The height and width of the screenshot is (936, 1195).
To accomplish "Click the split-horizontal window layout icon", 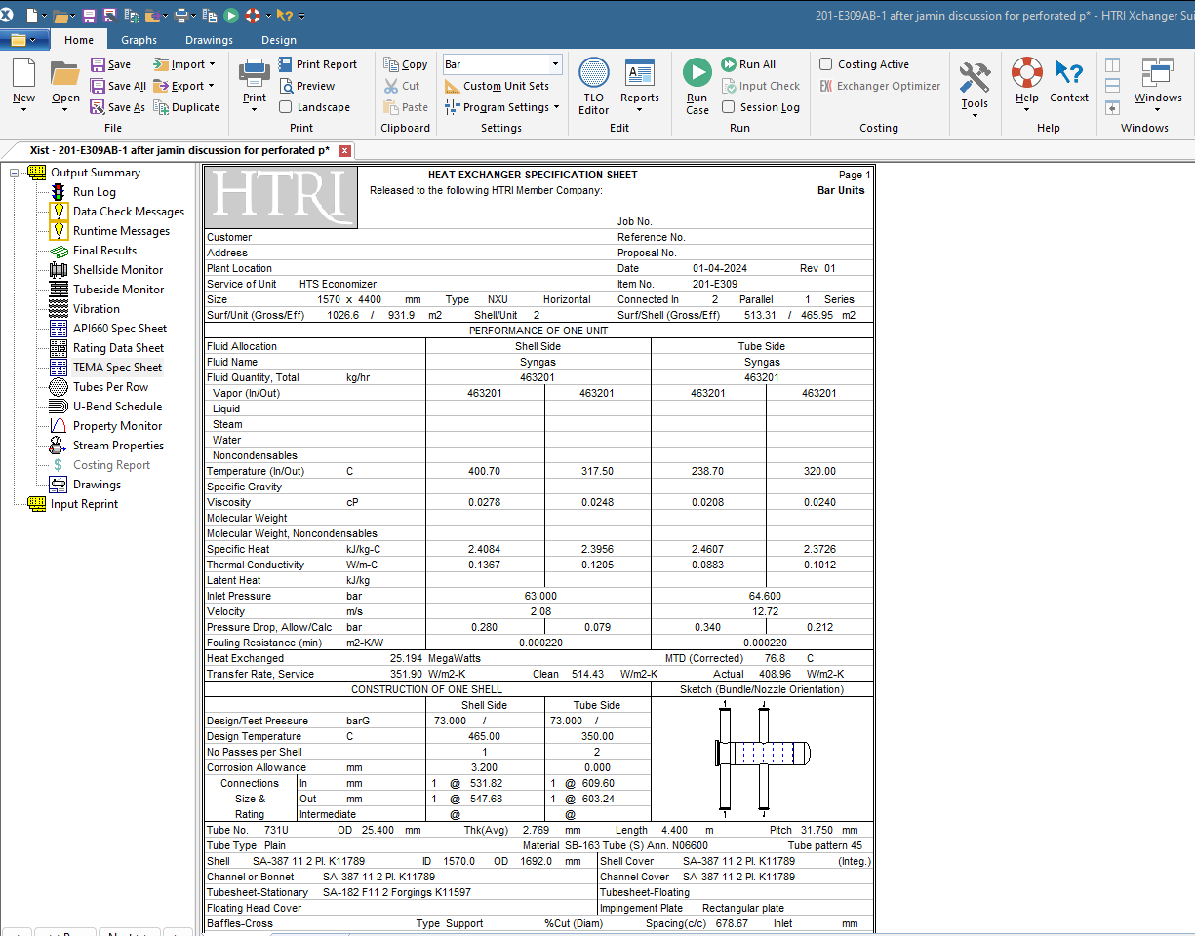I will (1112, 86).
